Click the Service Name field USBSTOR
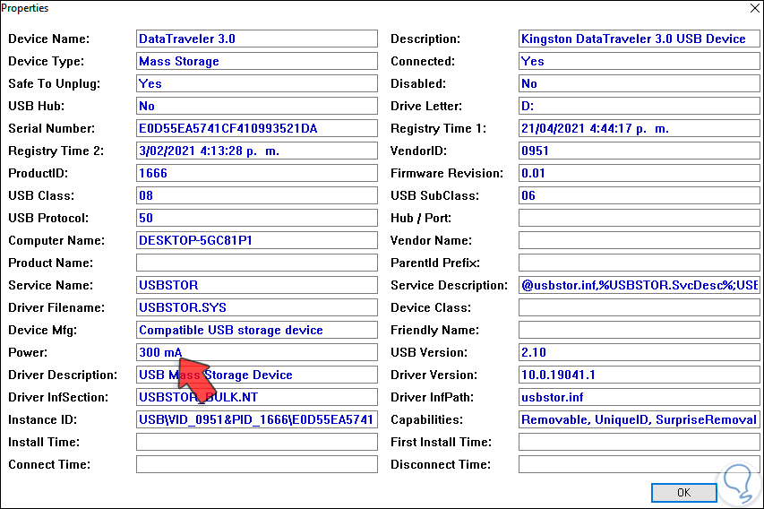This screenshot has width=764, height=509. pos(257,285)
